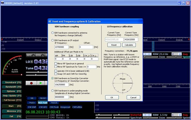
Task: Select SDR hardware on Down/Up-Converter
Action: pyautogui.click(x=52, y=78)
